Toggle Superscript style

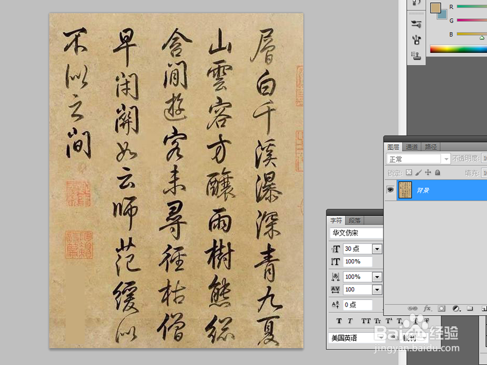(388, 321)
